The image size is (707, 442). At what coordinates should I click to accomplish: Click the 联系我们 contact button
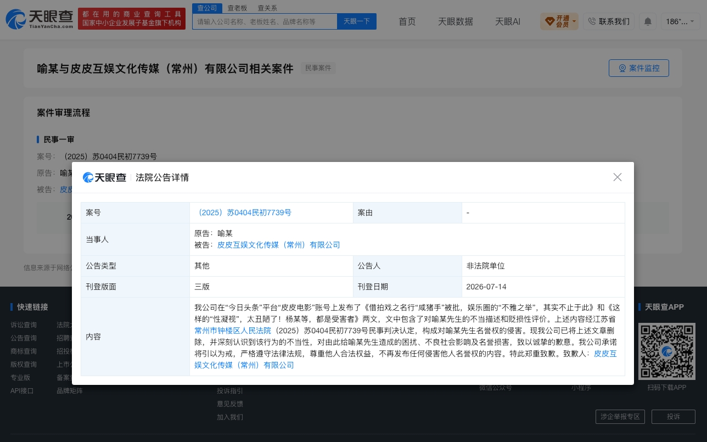pos(609,21)
